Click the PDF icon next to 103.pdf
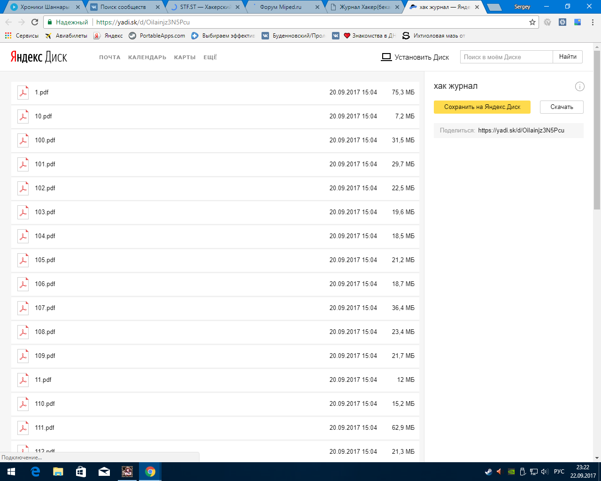The height and width of the screenshot is (481, 601). tap(23, 212)
